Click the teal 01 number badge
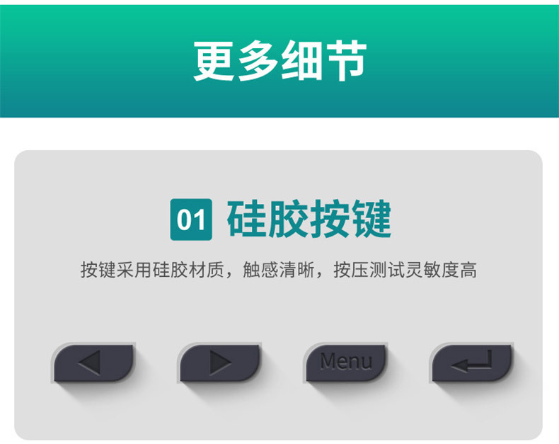Viewport: 559px width, 444px height. [191, 220]
